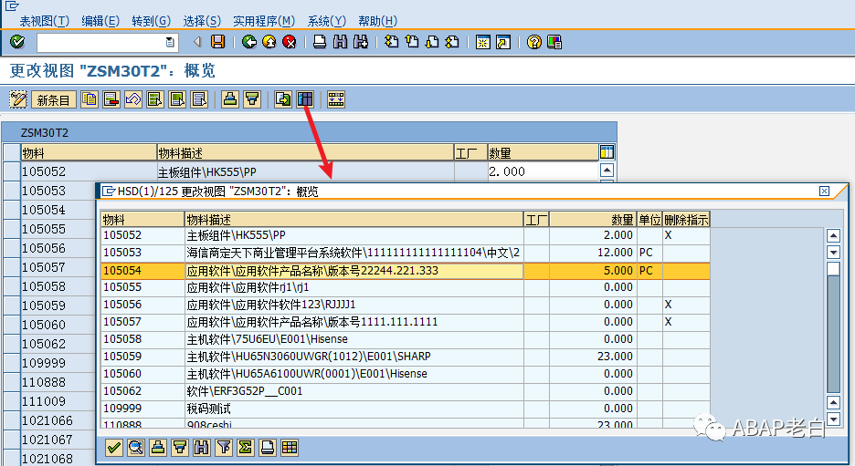The height and width of the screenshot is (466, 855).
Task: Select row 105055 via its row selector
Action: click(12, 229)
